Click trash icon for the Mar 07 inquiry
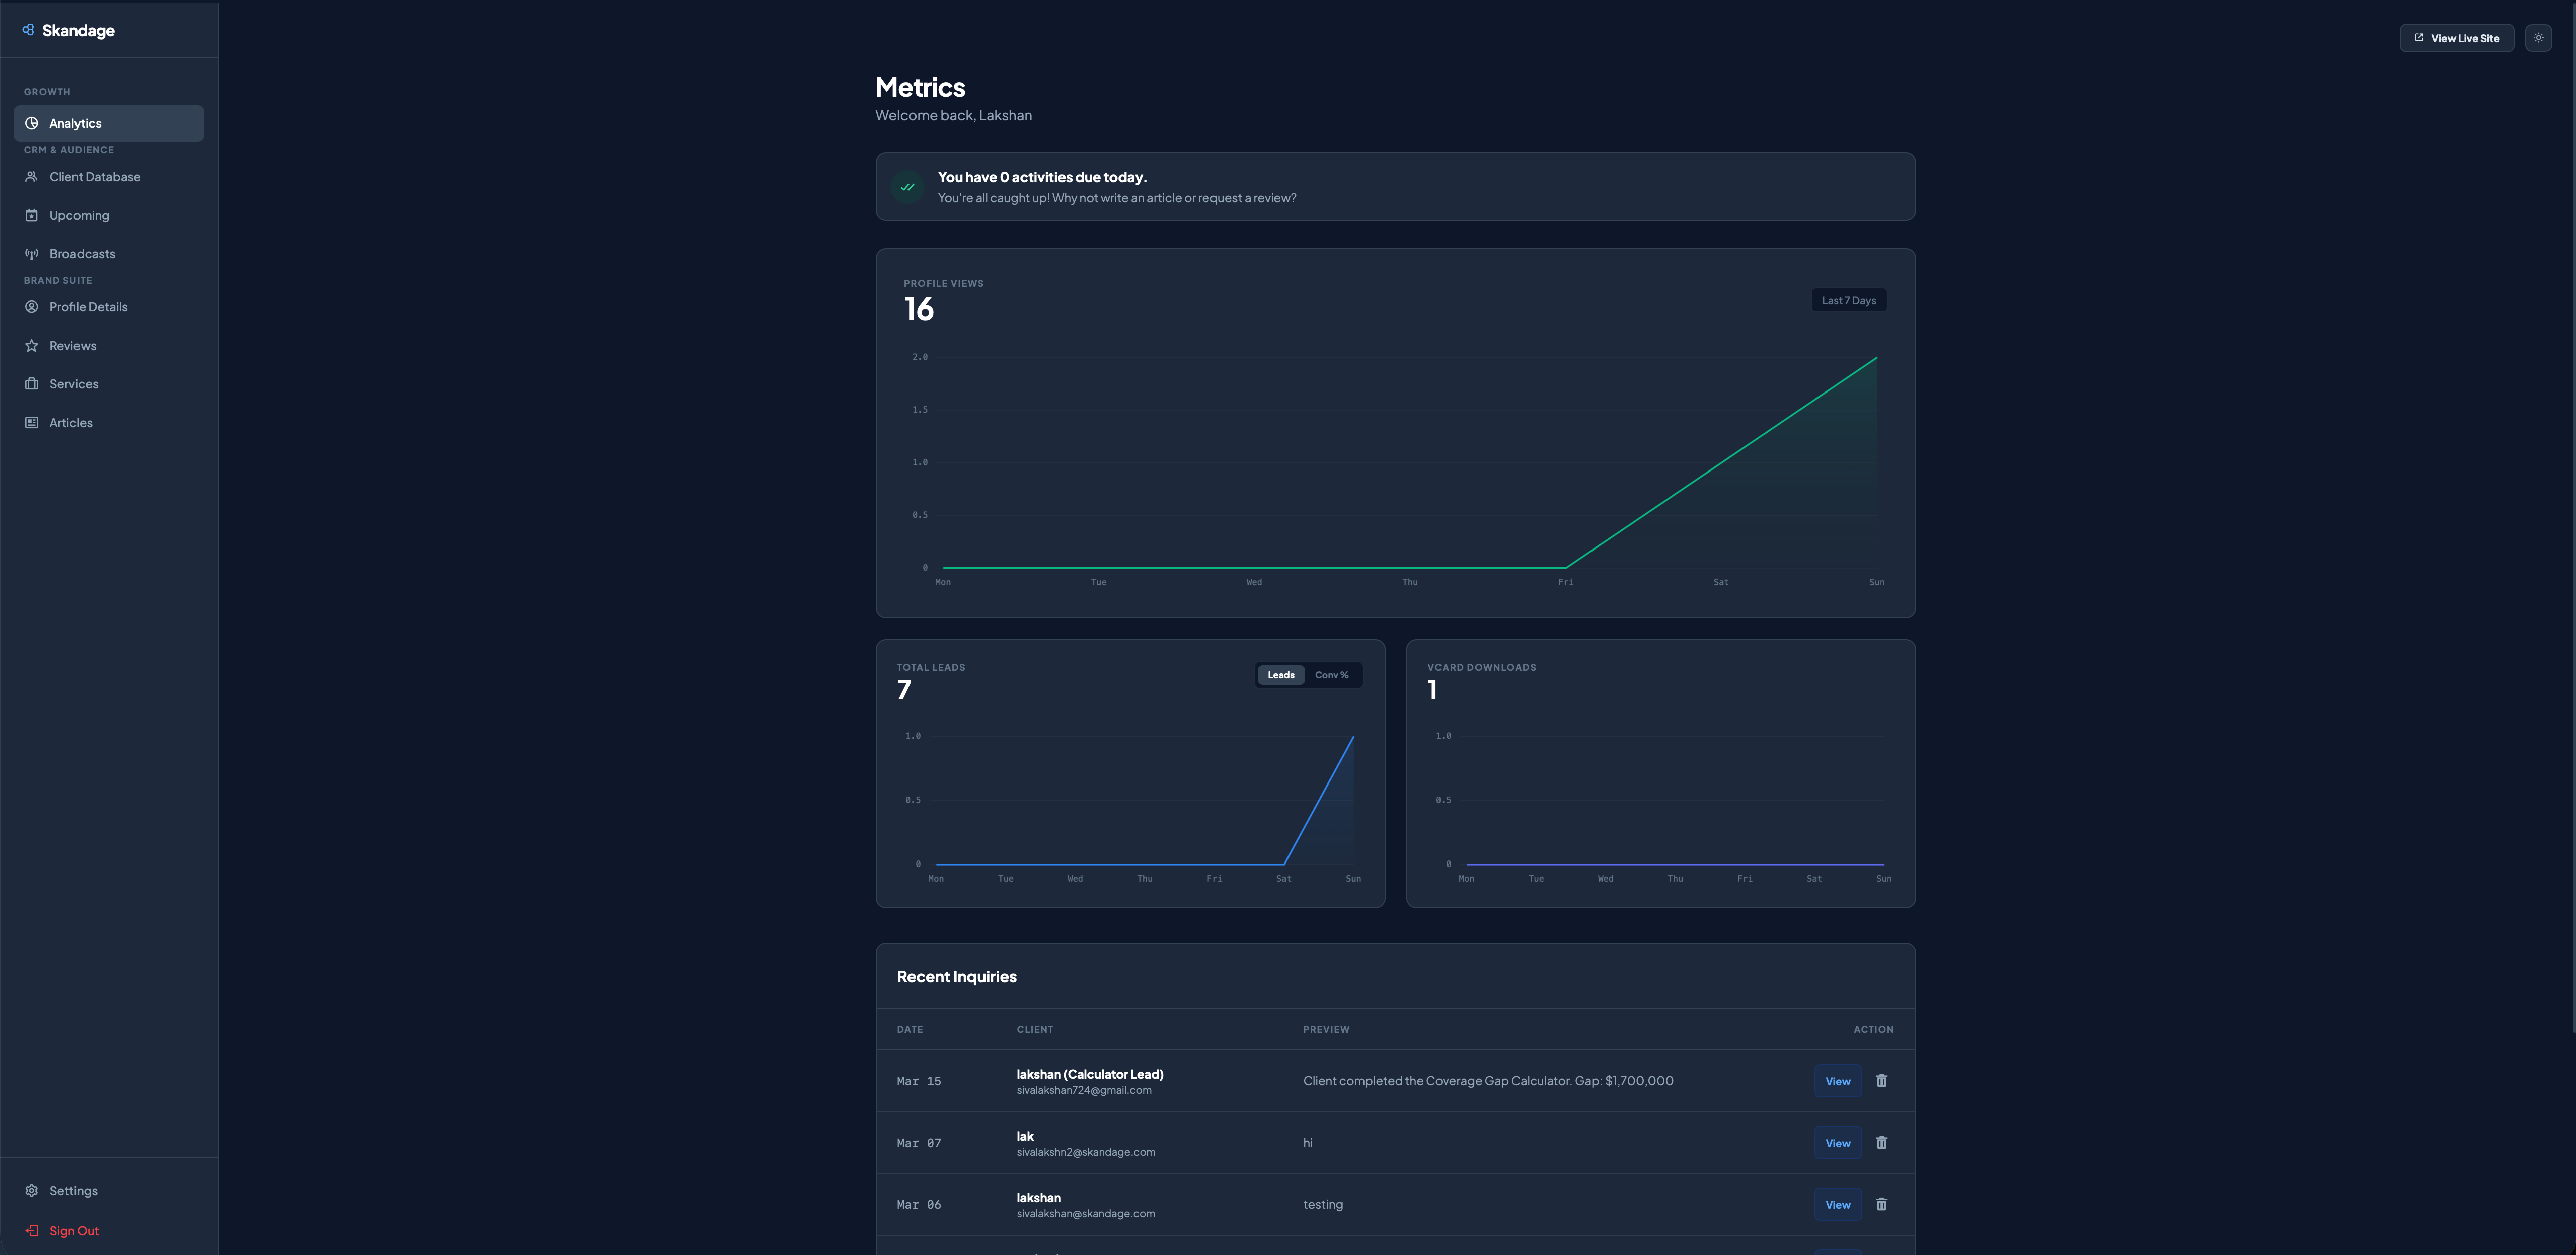 point(1881,1143)
